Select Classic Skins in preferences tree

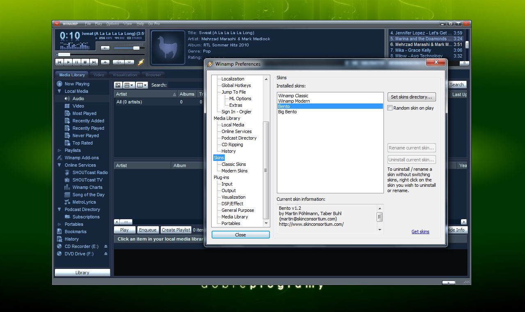(234, 164)
